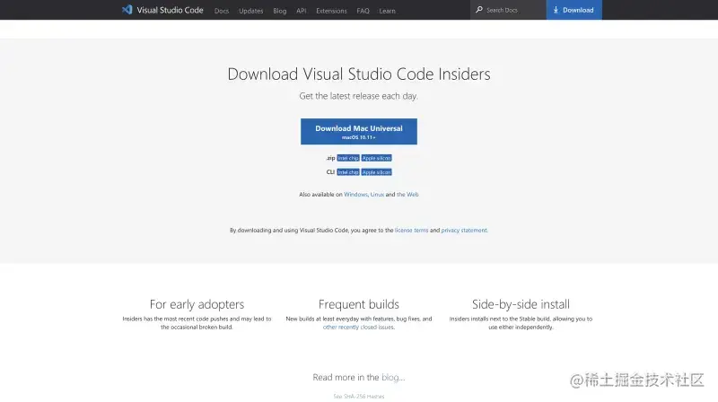Click the 'Side-by-side install' heading
This screenshot has width=718, height=402.
[x=521, y=304]
